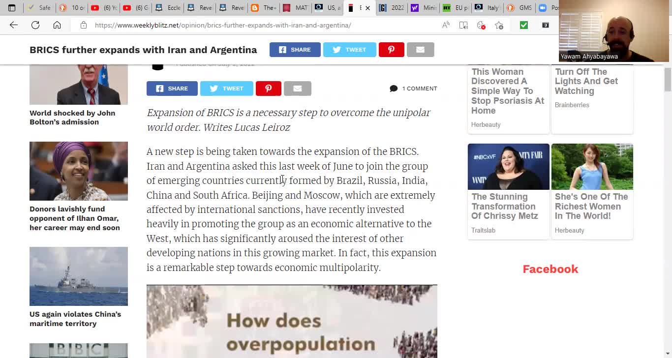The height and width of the screenshot is (358, 672).
Task: Open 'World shocked by John Bolton's admission' link
Action: pos(72,118)
